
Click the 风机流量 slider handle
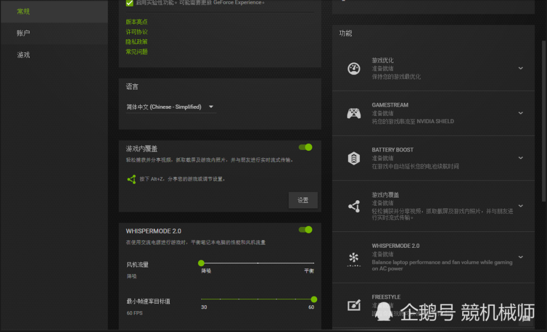[201, 263]
